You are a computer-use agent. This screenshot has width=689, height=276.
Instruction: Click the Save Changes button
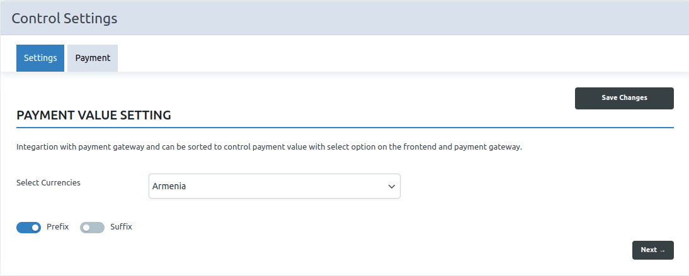tap(624, 98)
